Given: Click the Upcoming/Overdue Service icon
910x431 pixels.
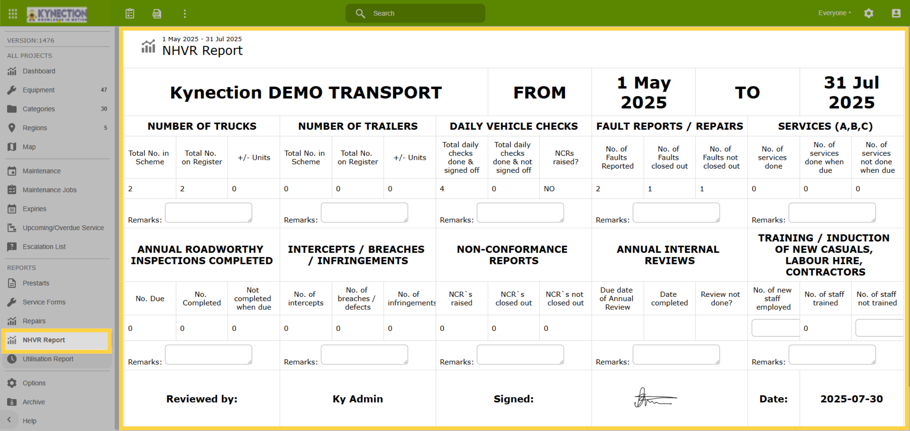Looking at the screenshot, I should (12, 228).
